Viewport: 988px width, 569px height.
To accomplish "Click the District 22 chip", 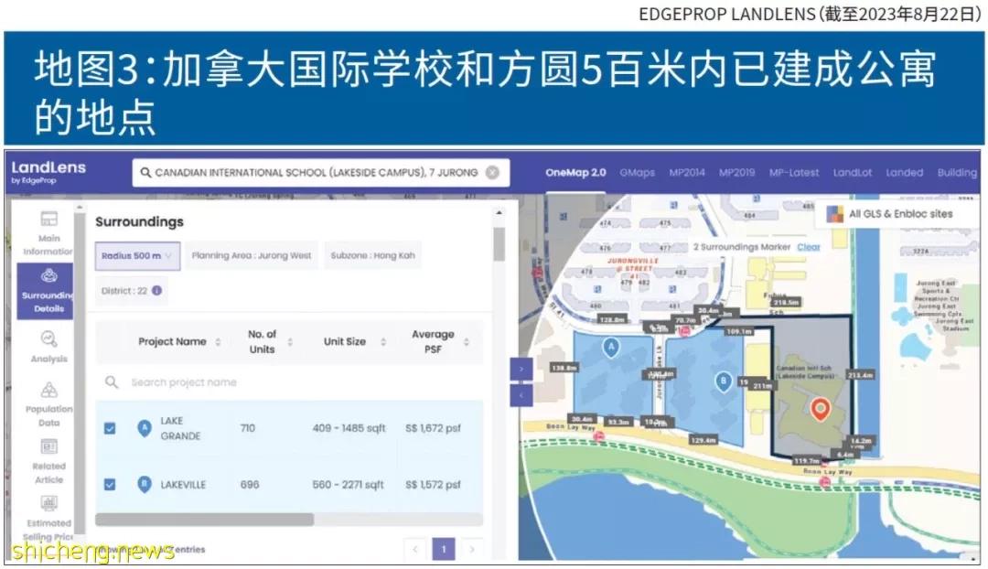I will pos(131,291).
